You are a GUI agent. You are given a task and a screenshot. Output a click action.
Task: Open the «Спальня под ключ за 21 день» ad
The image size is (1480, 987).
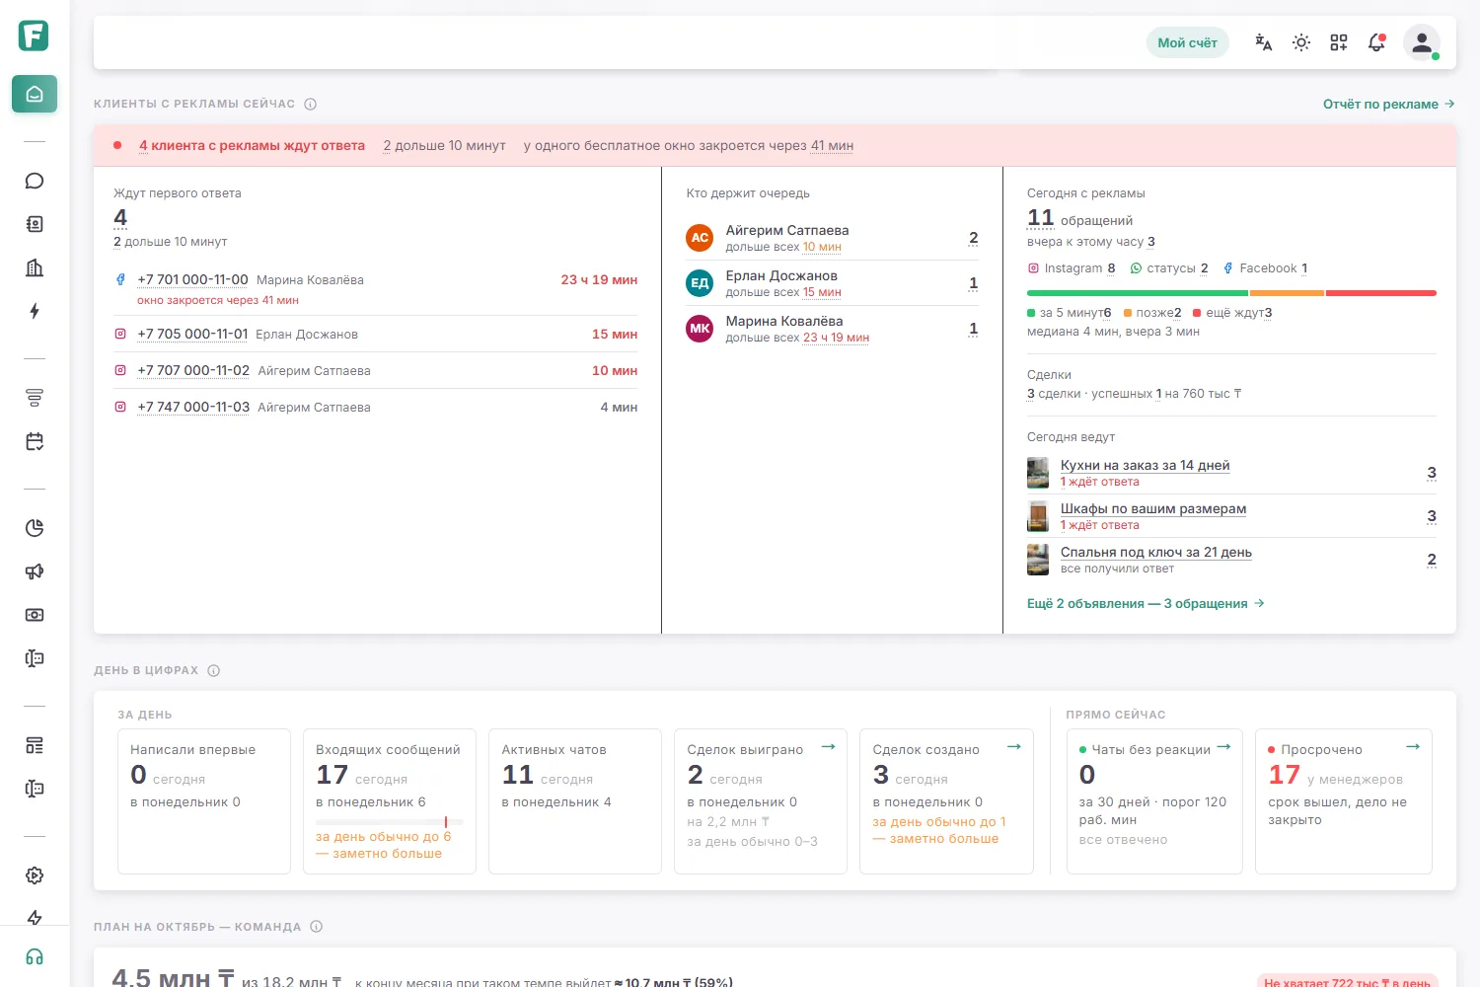click(1156, 552)
